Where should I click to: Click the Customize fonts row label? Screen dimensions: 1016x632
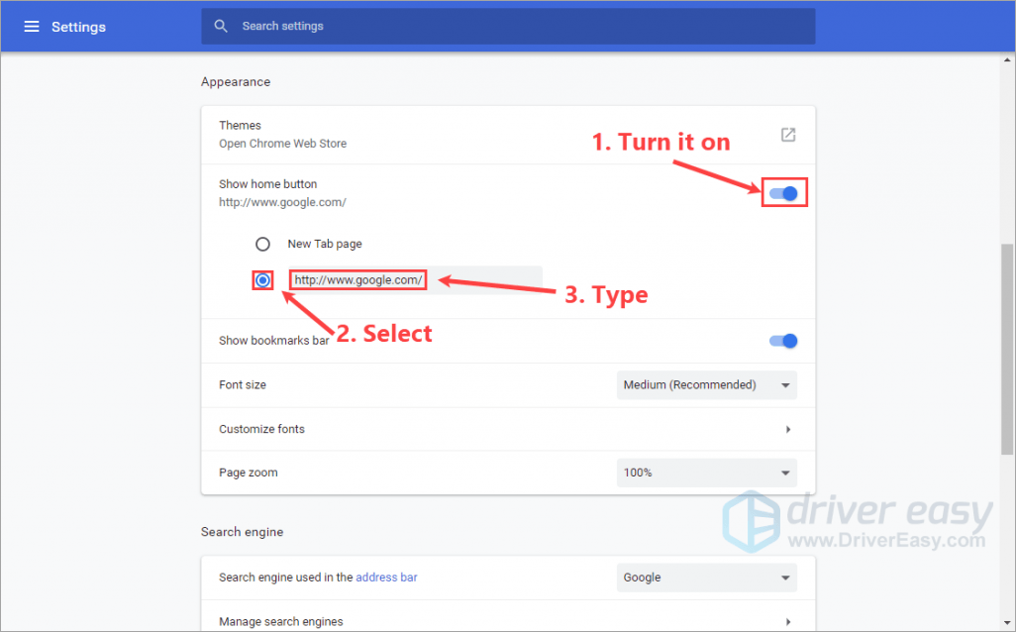(261, 429)
